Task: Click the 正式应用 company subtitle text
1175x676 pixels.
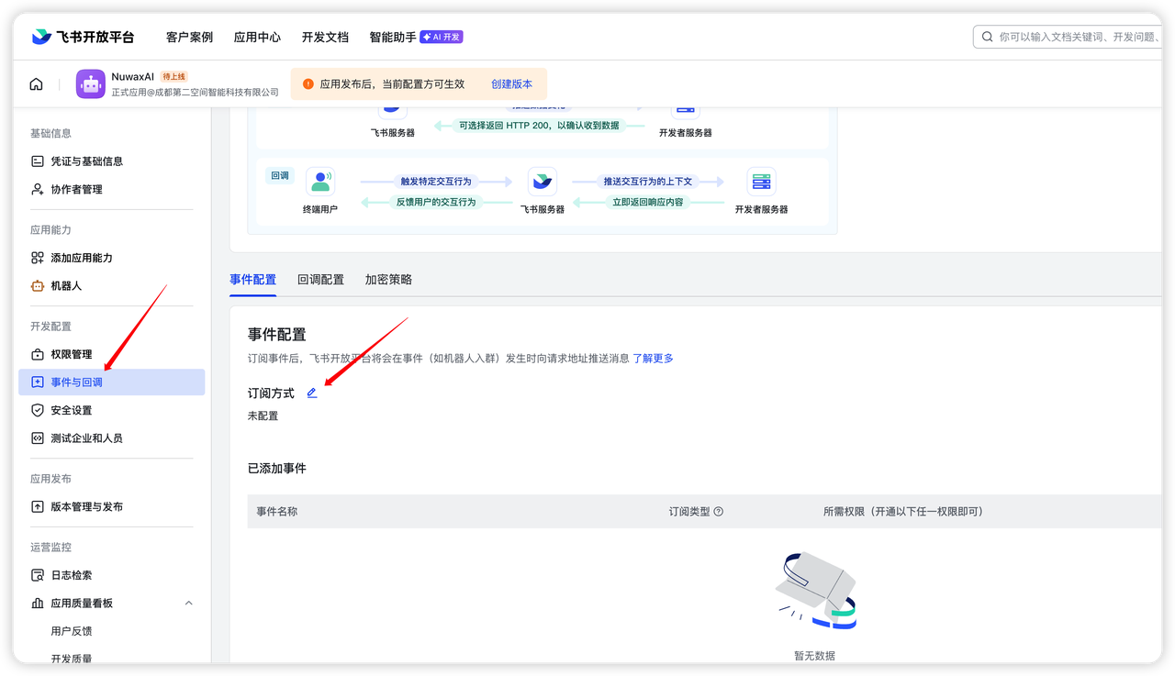Action: (x=196, y=93)
